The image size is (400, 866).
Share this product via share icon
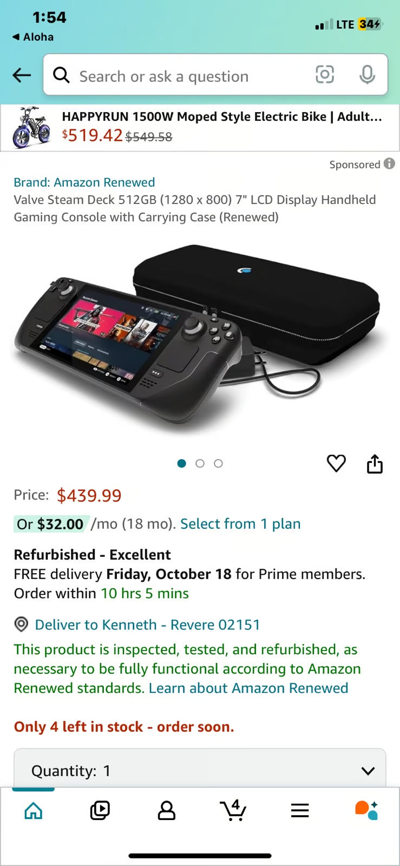(375, 463)
